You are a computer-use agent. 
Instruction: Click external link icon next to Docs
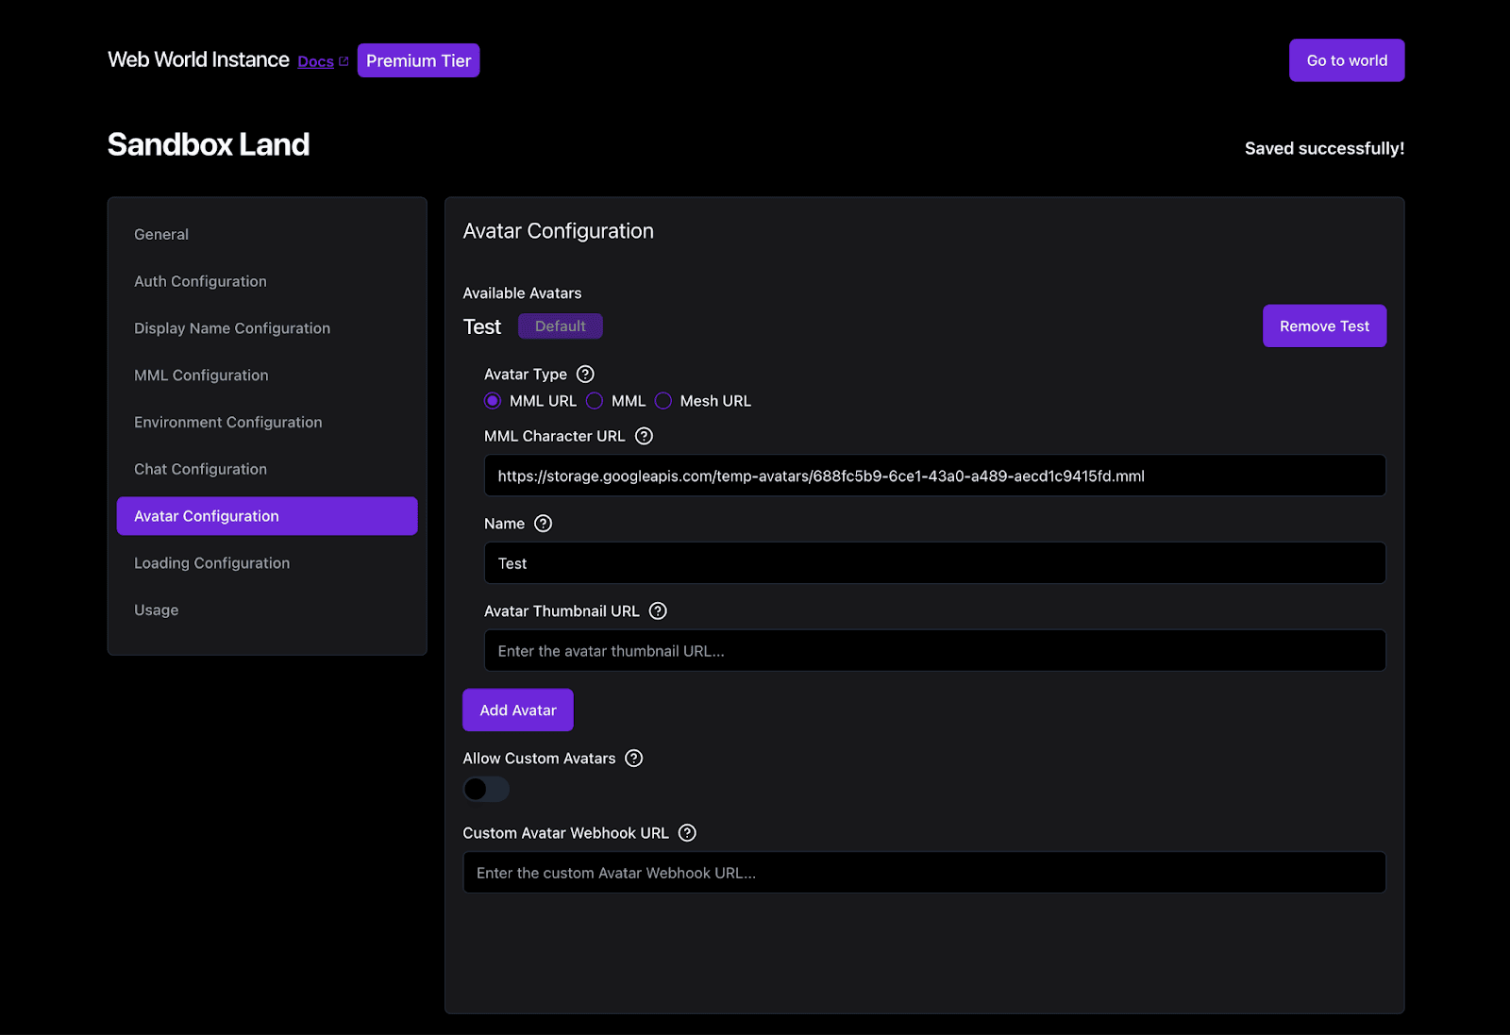344,61
